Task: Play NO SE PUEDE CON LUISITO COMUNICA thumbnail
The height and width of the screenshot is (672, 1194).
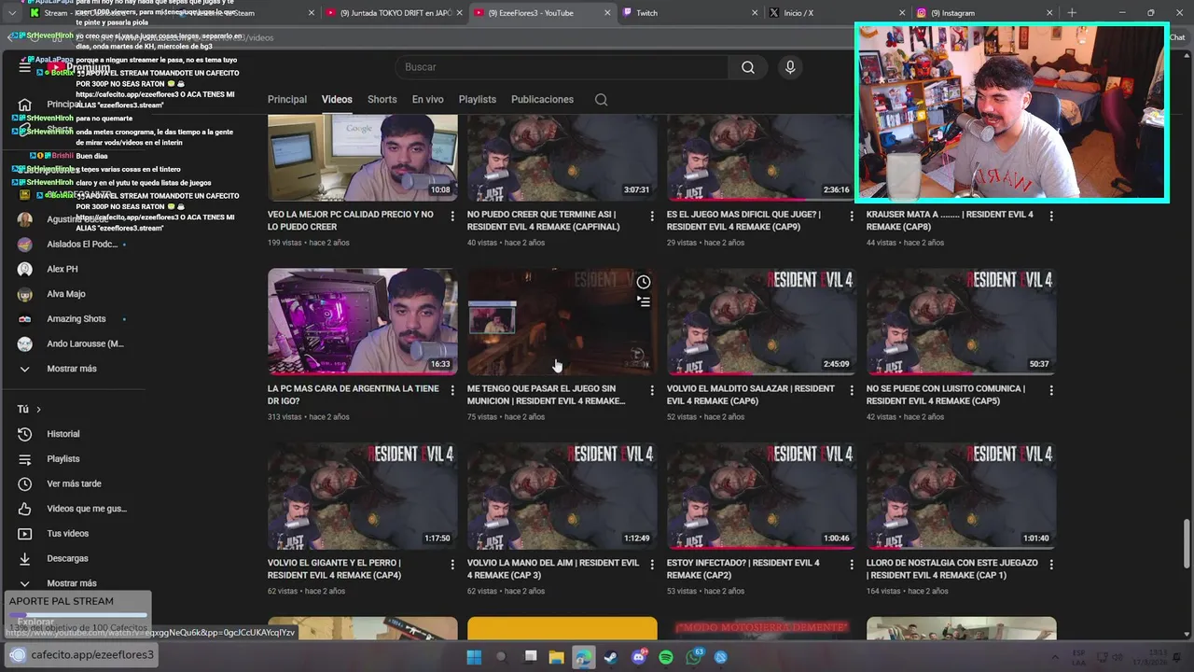Action: (962, 322)
